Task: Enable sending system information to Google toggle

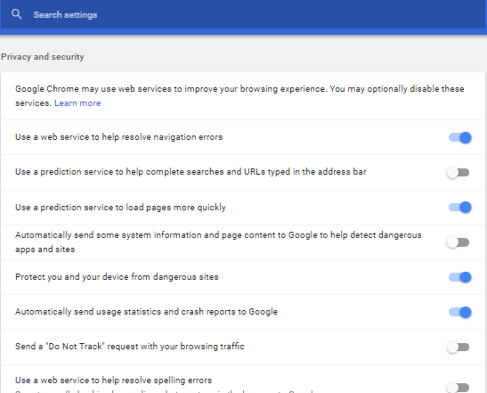Action: point(458,242)
